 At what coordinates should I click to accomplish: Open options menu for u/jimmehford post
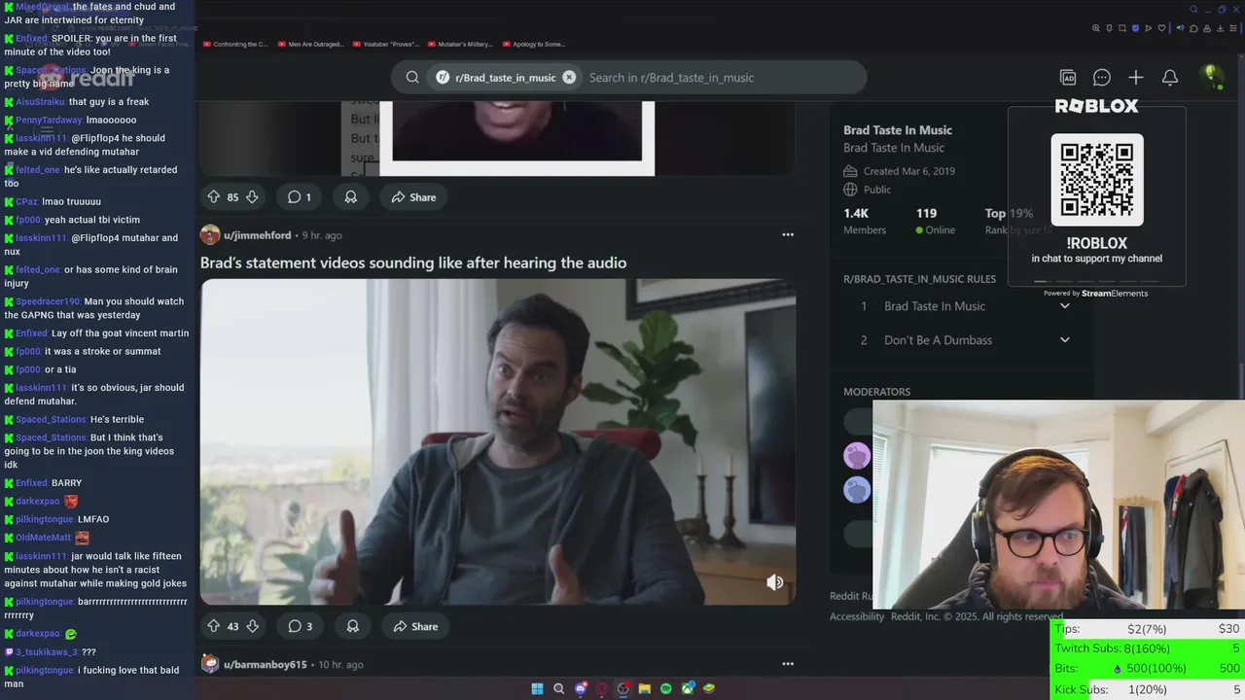point(788,234)
